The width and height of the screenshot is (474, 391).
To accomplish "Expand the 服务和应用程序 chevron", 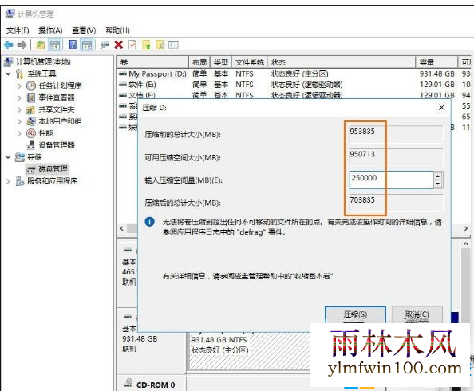I will point(8,181).
